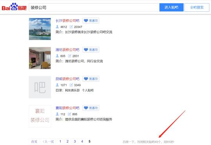Click the search field containing 装修公司
This screenshot has width=211, height=145.
click(x=94, y=7)
